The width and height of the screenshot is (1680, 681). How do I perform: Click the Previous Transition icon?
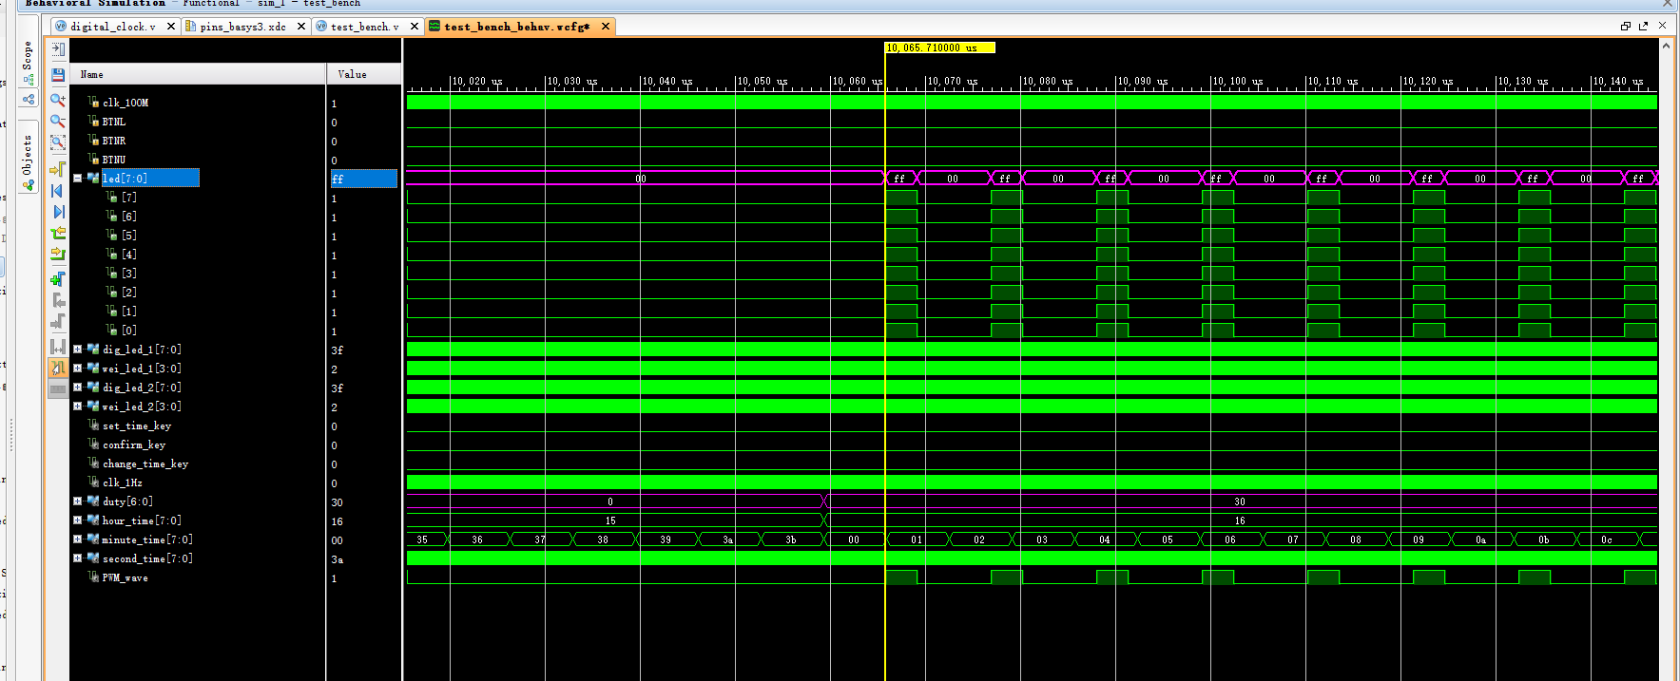click(58, 233)
